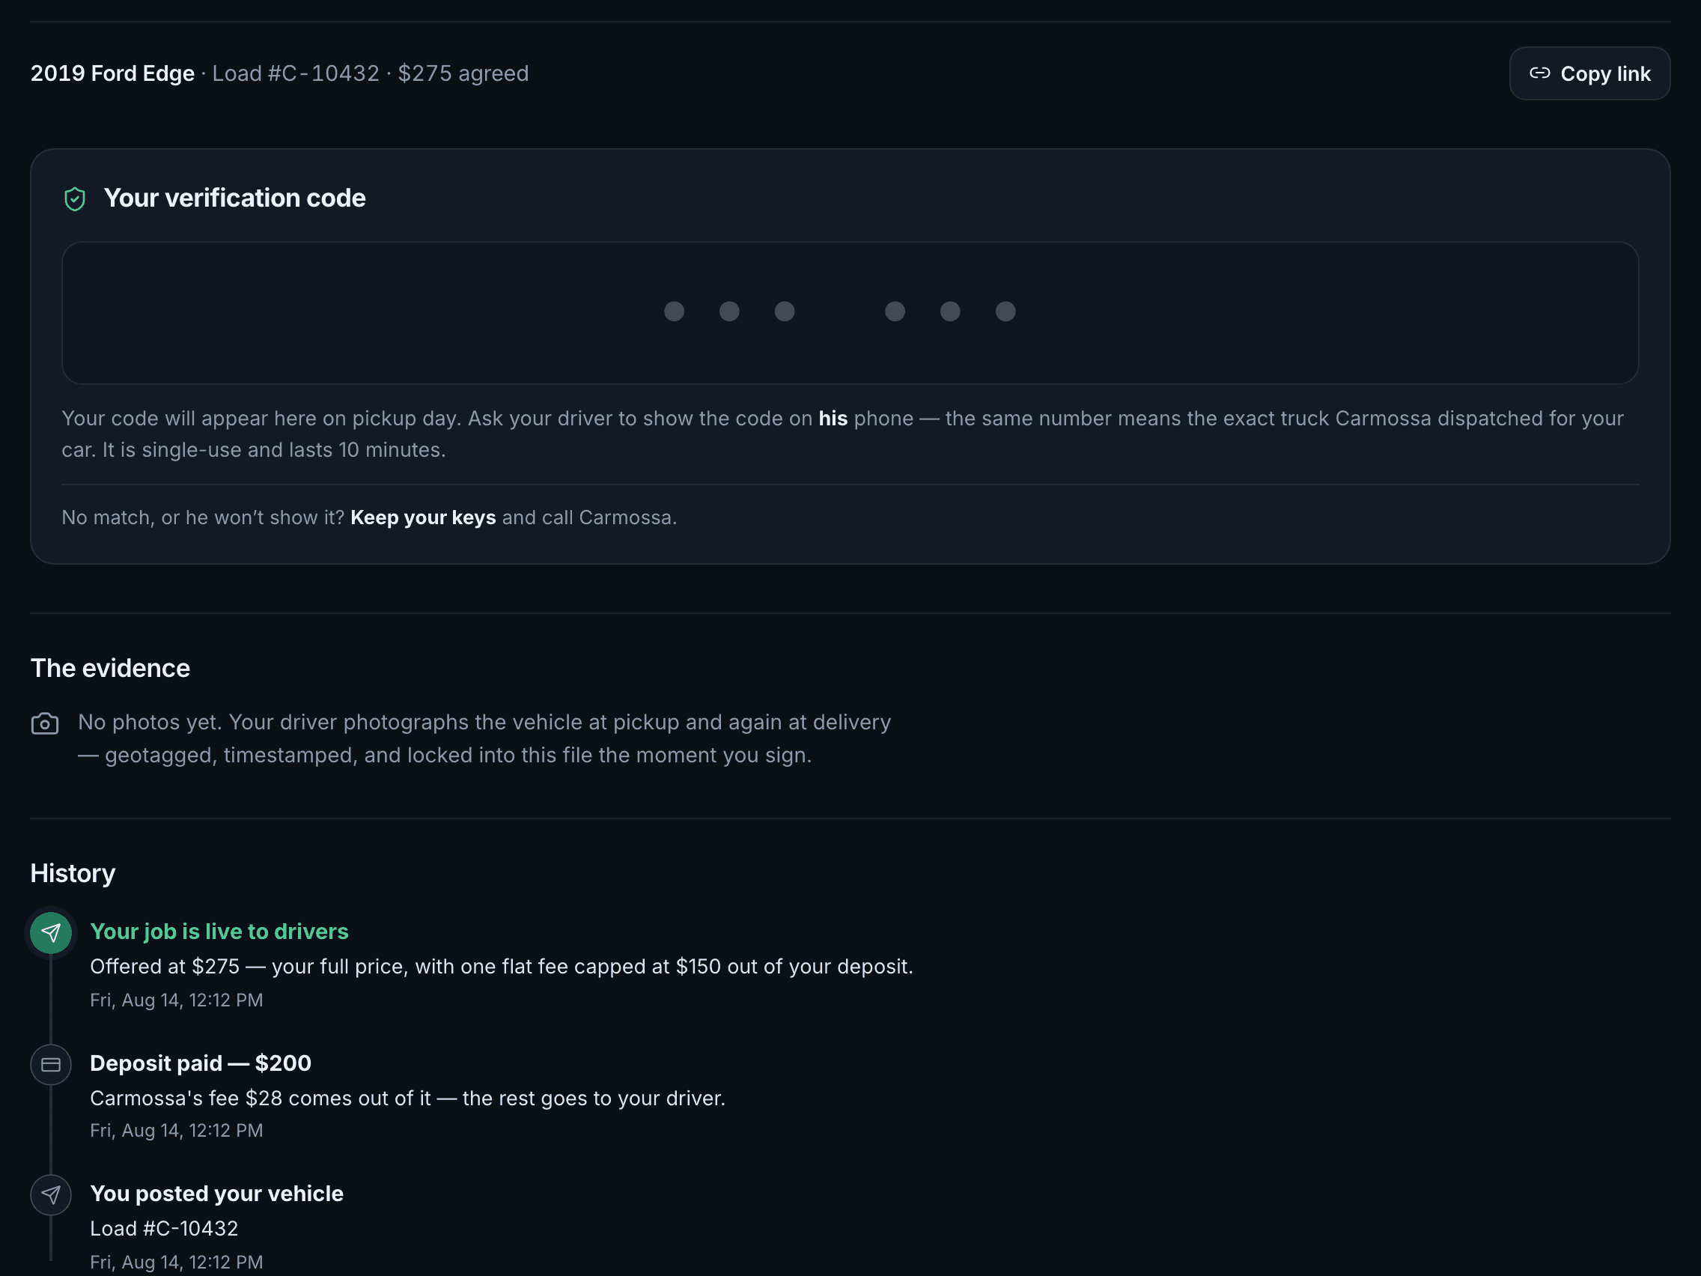Click Load #C-10432 in the header line
This screenshot has width=1701, height=1276.
(x=295, y=73)
